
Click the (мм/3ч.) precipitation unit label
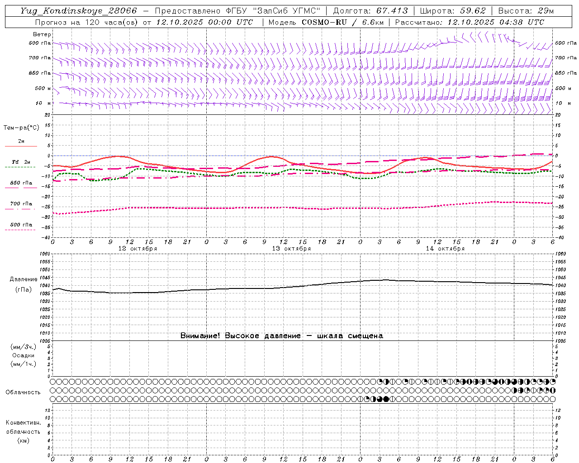(24, 347)
